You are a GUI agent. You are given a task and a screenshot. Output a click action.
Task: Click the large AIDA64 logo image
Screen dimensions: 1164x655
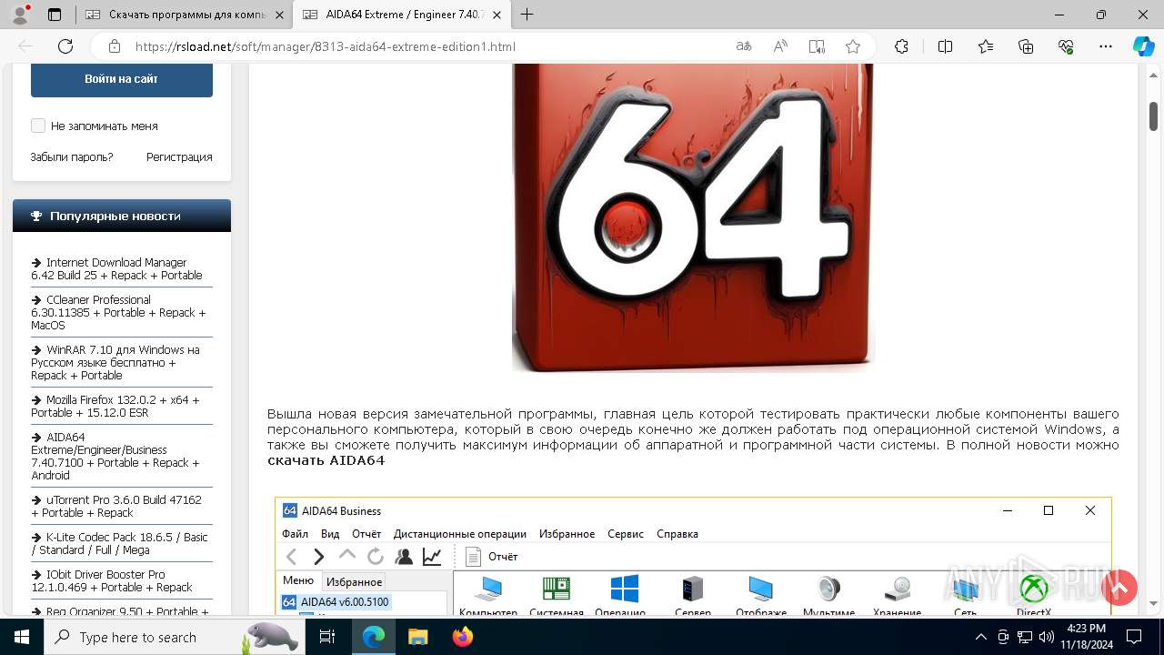[x=693, y=217]
